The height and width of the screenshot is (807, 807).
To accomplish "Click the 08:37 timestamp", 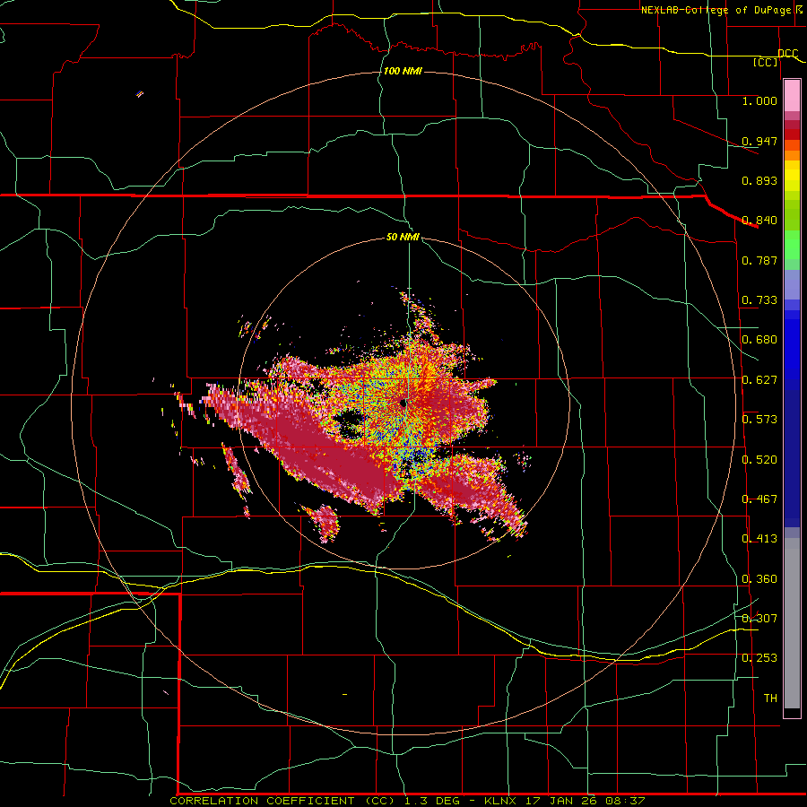I will pos(627,801).
